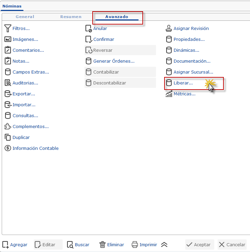Click the Anular document icon
This screenshot has width=250, height=252.
[89, 29]
